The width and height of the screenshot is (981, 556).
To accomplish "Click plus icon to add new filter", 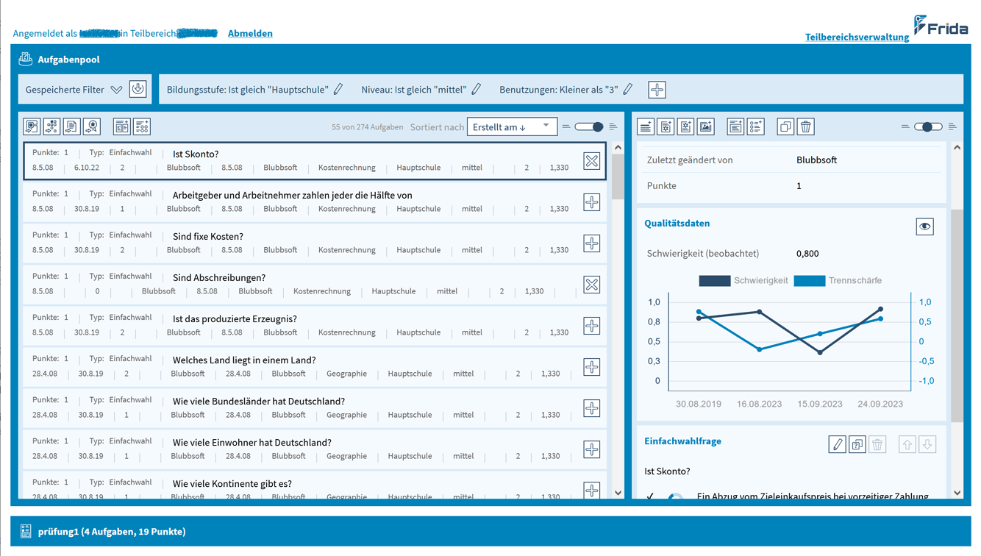I will coord(657,90).
